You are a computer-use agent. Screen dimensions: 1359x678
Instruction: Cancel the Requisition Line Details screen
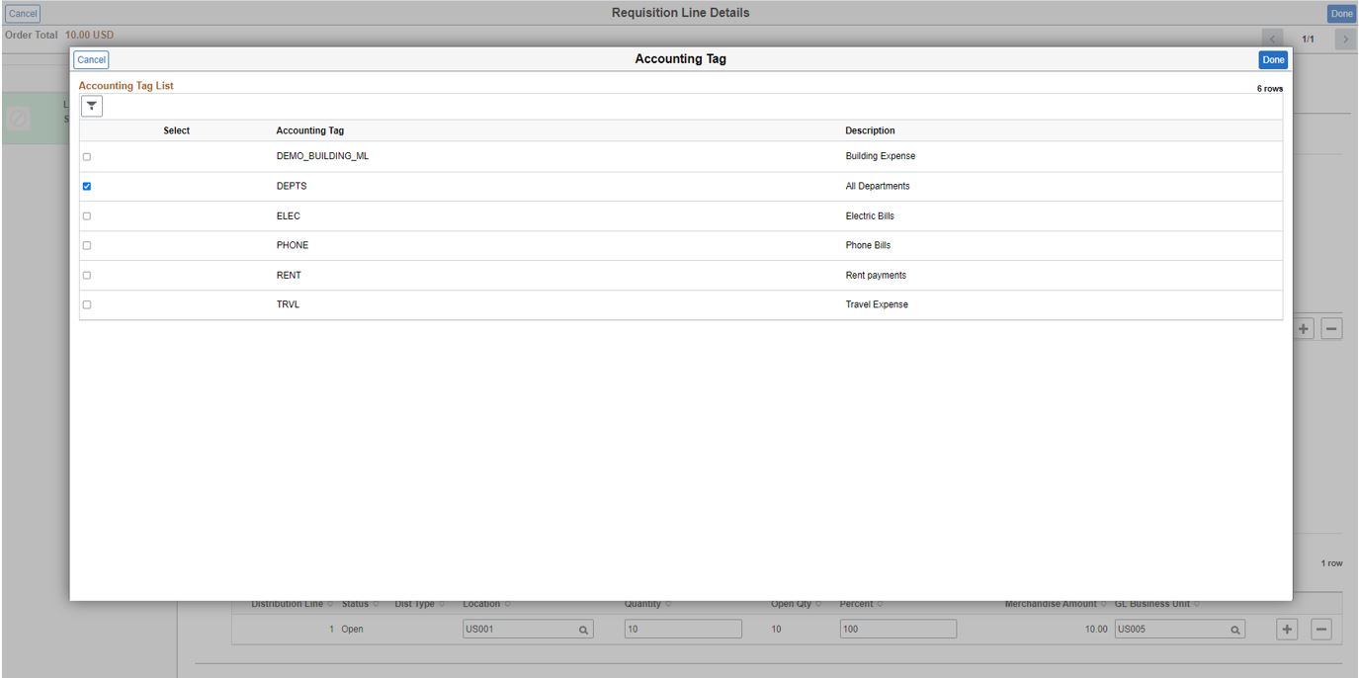pyautogui.click(x=22, y=13)
